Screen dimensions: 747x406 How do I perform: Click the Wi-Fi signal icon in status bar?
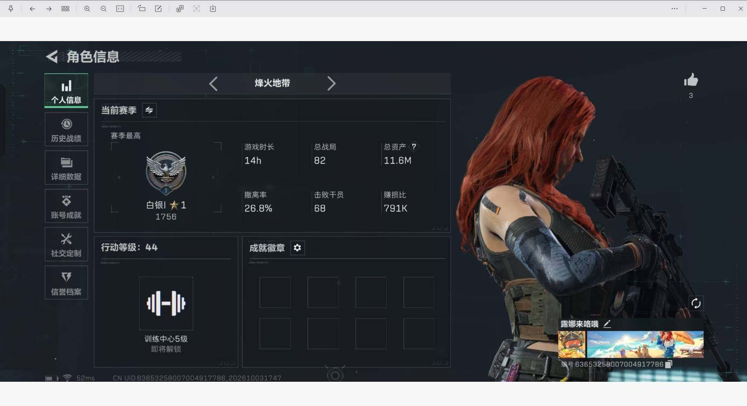click(67, 378)
